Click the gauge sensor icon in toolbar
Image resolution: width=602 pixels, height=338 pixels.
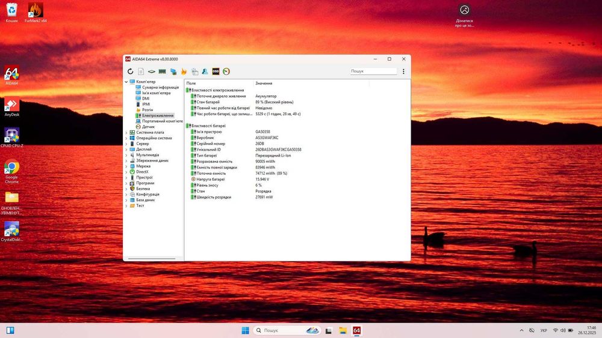[226, 71]
